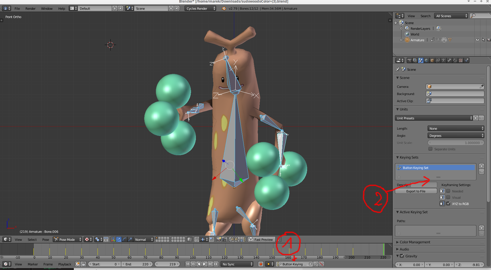
Task: Open the World properties tab (globe icon)
Action: point(426,60)
